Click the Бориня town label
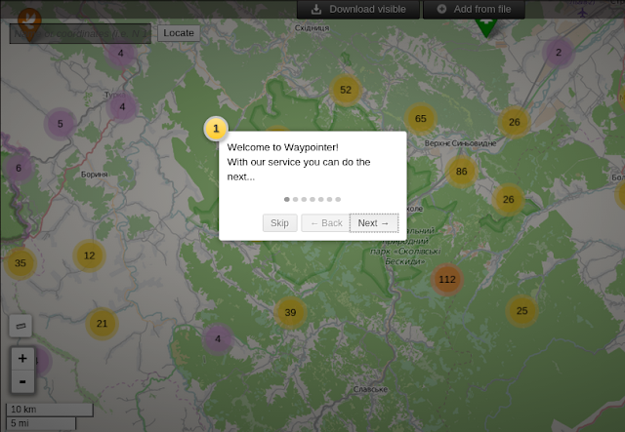The width and height of the screenshot is (625, 432). 95,175
